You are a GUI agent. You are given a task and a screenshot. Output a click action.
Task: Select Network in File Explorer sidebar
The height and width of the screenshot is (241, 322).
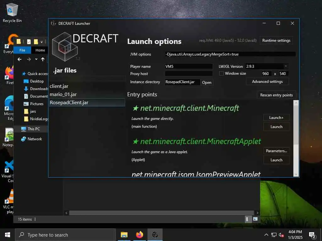pos(31,139)
